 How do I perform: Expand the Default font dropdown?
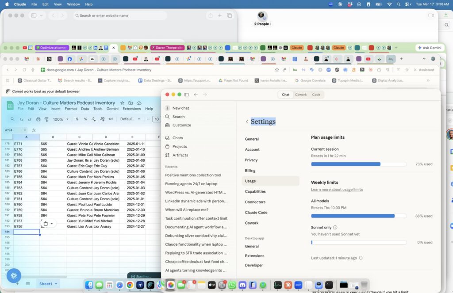(x=130, y=119)
